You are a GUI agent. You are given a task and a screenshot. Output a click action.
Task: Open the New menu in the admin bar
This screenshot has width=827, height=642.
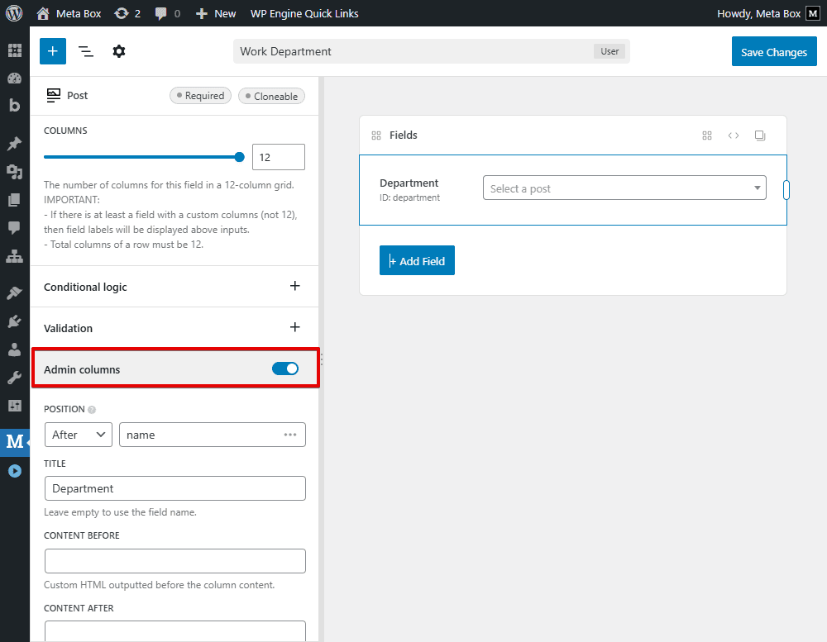click(x=215, y=12)
